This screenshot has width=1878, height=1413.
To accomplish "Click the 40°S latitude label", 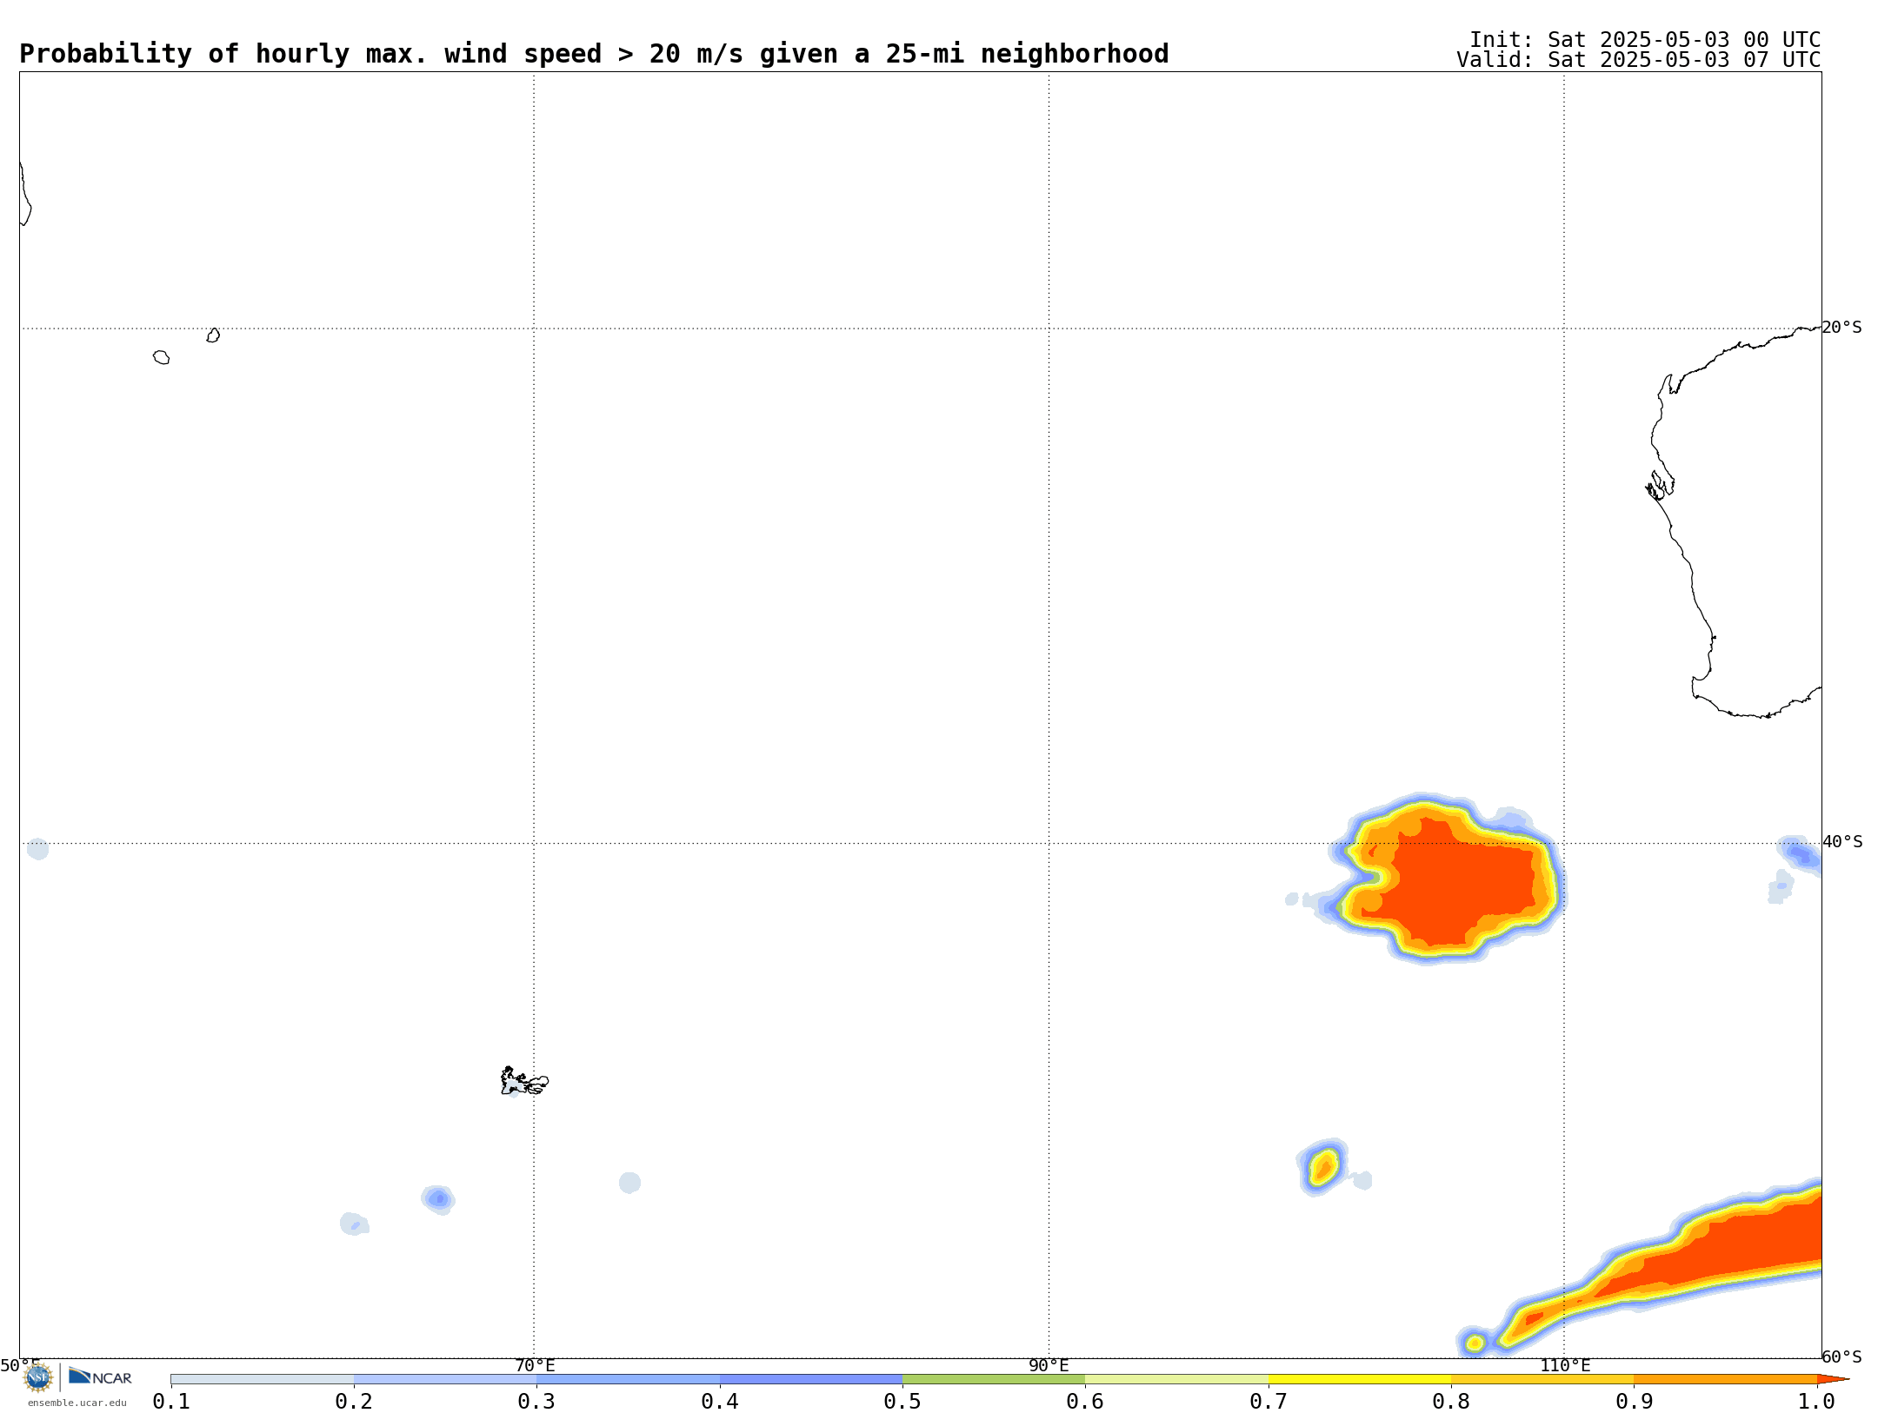I will [1842, 842].
